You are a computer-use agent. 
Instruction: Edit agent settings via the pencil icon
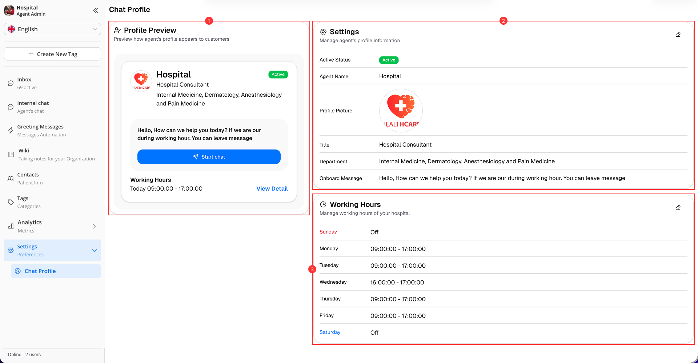(x=678, y=35)
